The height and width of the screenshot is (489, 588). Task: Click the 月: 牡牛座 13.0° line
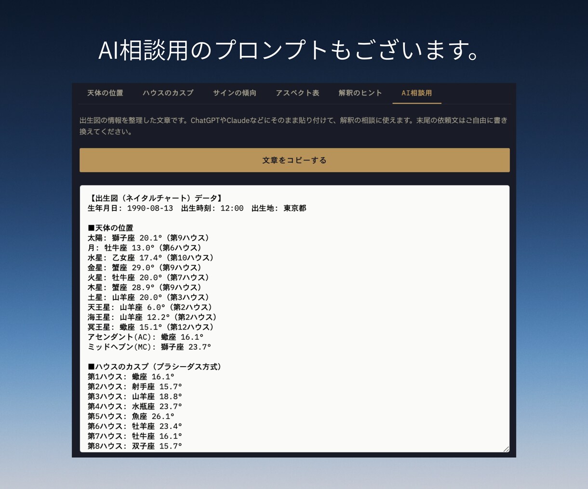pos(145,248)
